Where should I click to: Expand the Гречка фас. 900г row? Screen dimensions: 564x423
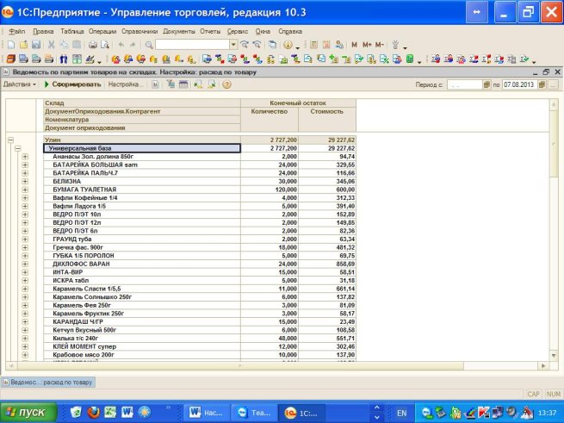point(25,247)
